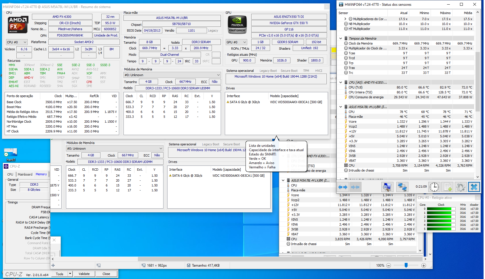Click the AMD FX processor logo
Screen dimensions: 485x279
click(18, 24)
